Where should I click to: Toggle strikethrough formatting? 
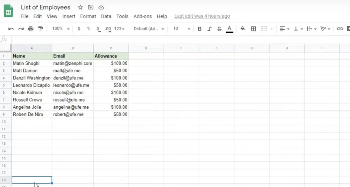coord(219,29)
